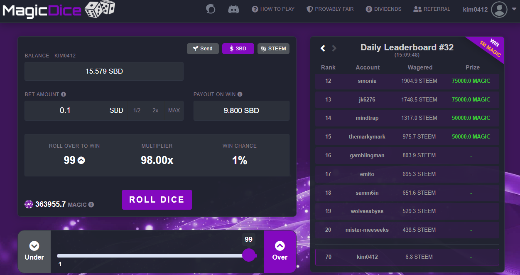
Task: Open the Discord icon link
Action: click(233, 9)
